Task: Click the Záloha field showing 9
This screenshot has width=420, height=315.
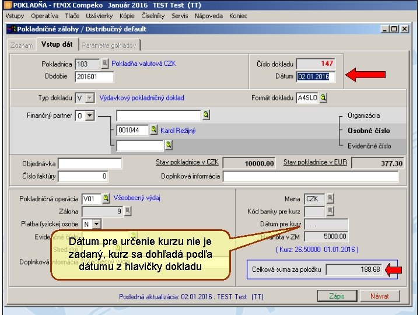Action: point(103,211)
